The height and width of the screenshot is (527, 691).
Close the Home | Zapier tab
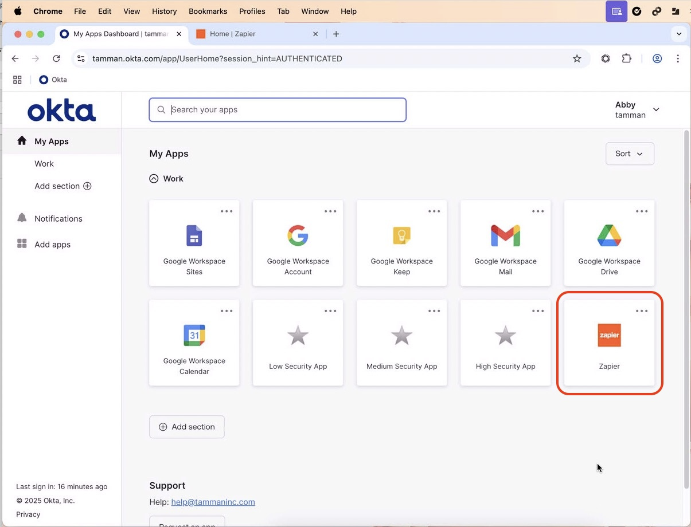(315, 34)
